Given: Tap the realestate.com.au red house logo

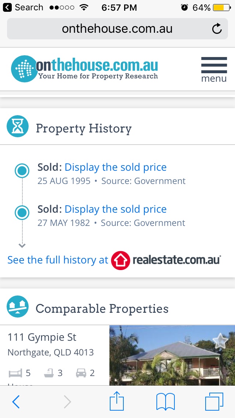Looking at the screenshot, I should pos(120,260).
